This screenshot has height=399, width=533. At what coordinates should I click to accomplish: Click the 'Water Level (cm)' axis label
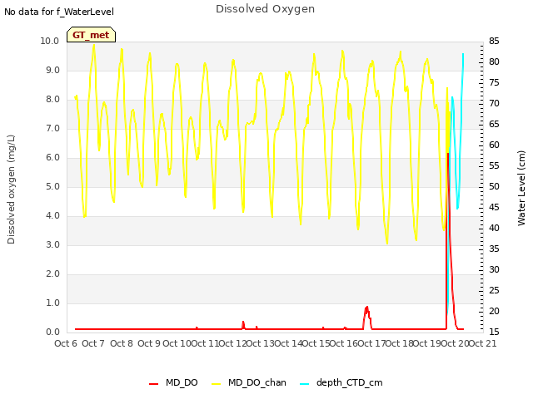tap(521, 189)
